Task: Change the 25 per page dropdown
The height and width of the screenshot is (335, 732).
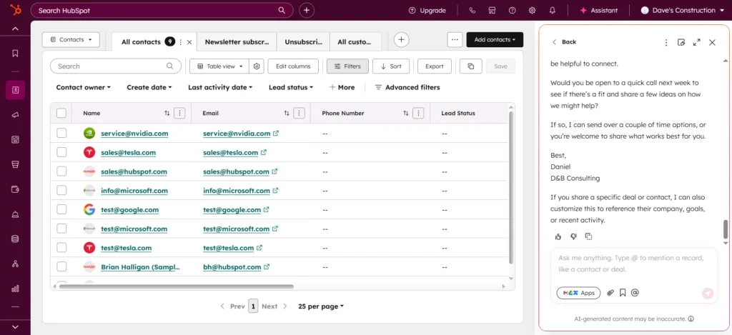Action: pyautogui.click(x=321, y=306)
